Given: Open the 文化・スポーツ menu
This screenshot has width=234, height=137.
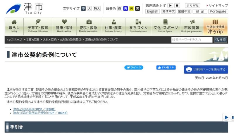Looking at the screenshot, I should click(166, 26).
